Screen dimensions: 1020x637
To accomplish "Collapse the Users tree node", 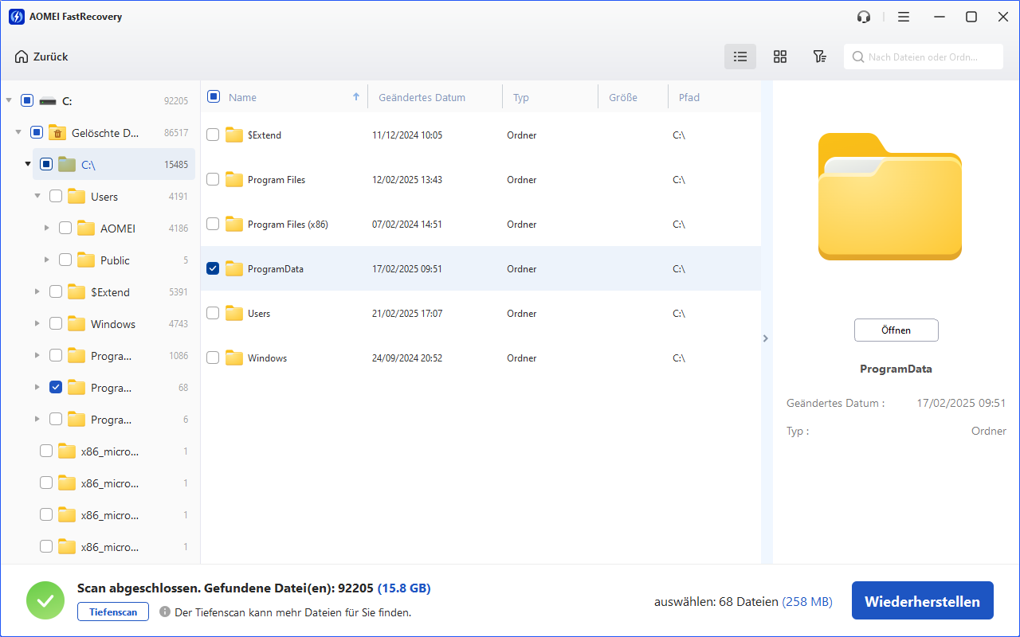I will (x=37, y=197).
